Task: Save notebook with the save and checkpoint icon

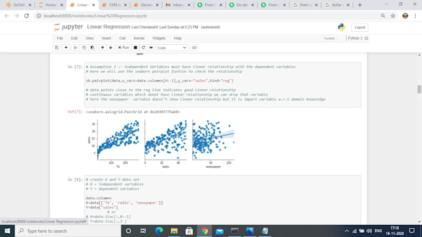Action: tap(57, 48)
